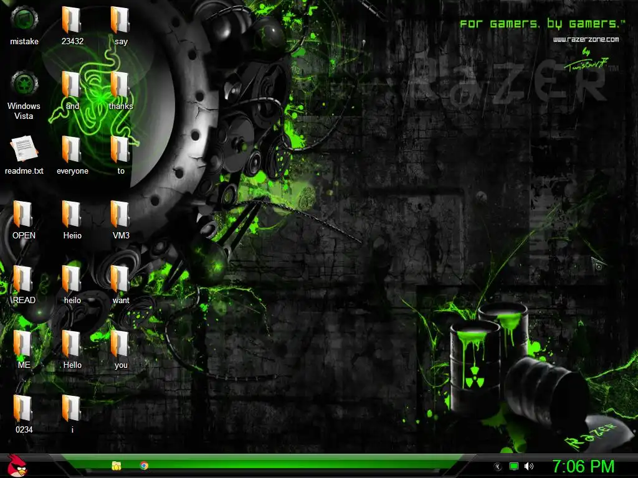Image resolution: width=638 pixels, height=478 pixels.
Task: Select the Windows Vista desktop icon
Action: [x=24, y=95]
